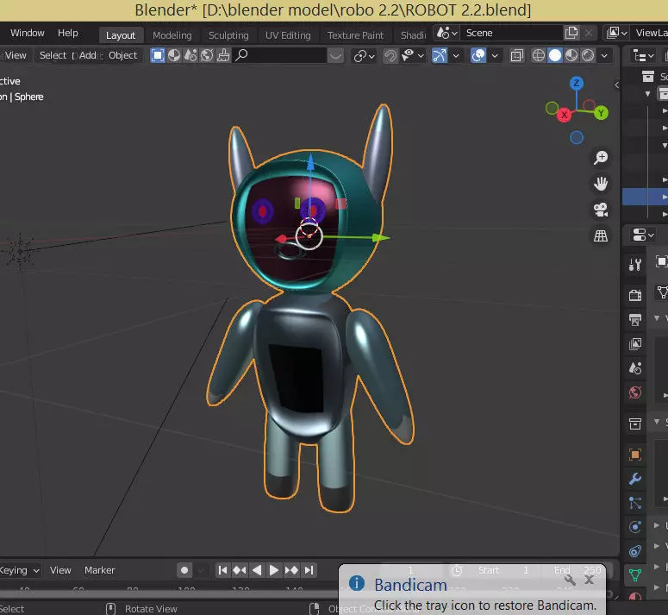
Task: Open the gizmo options dropdown arrow
Action: [x=456, y=55]
